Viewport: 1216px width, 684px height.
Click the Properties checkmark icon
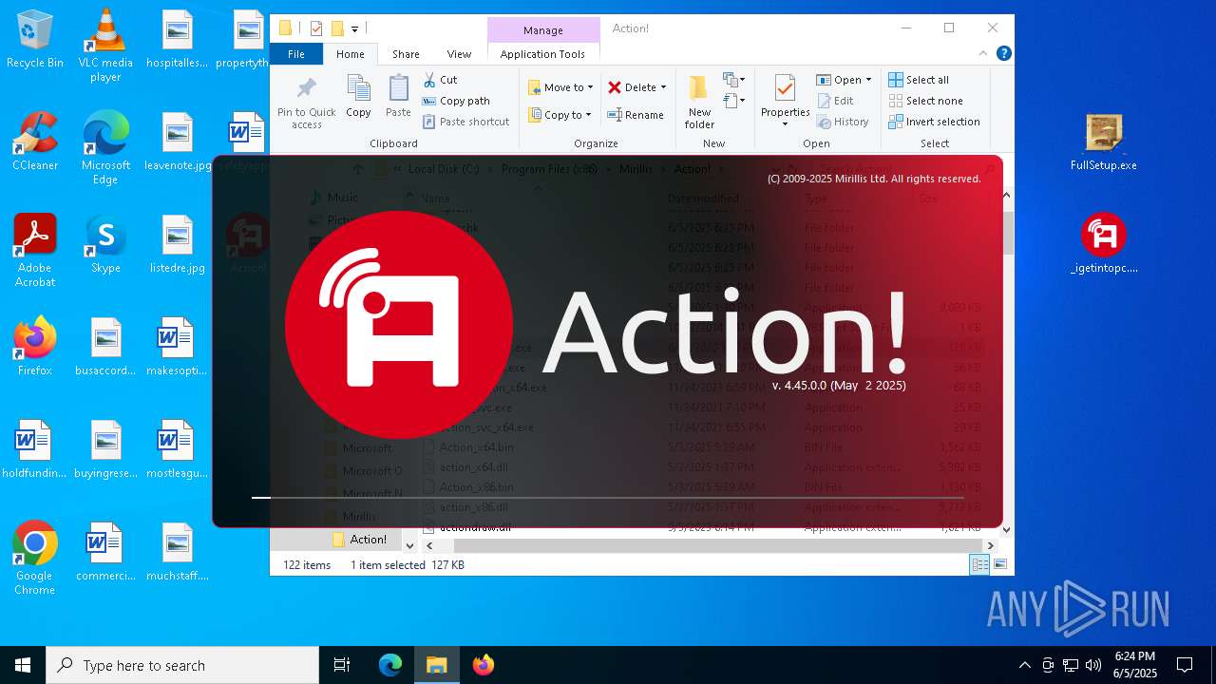coord(785,90)
